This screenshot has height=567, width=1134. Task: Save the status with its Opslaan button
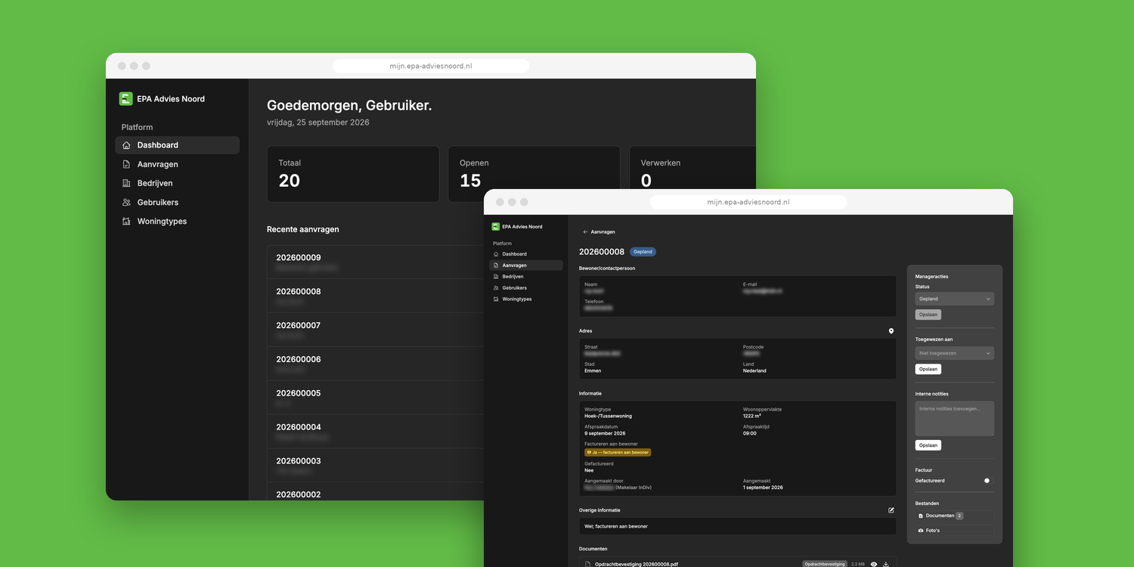coord(928,314)
